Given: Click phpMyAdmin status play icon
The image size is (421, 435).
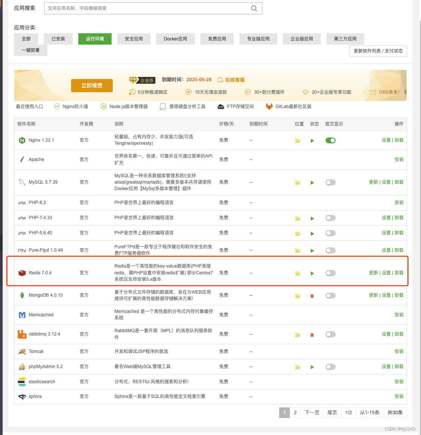Looking at the screenshot, I should [x=312, y=367].
